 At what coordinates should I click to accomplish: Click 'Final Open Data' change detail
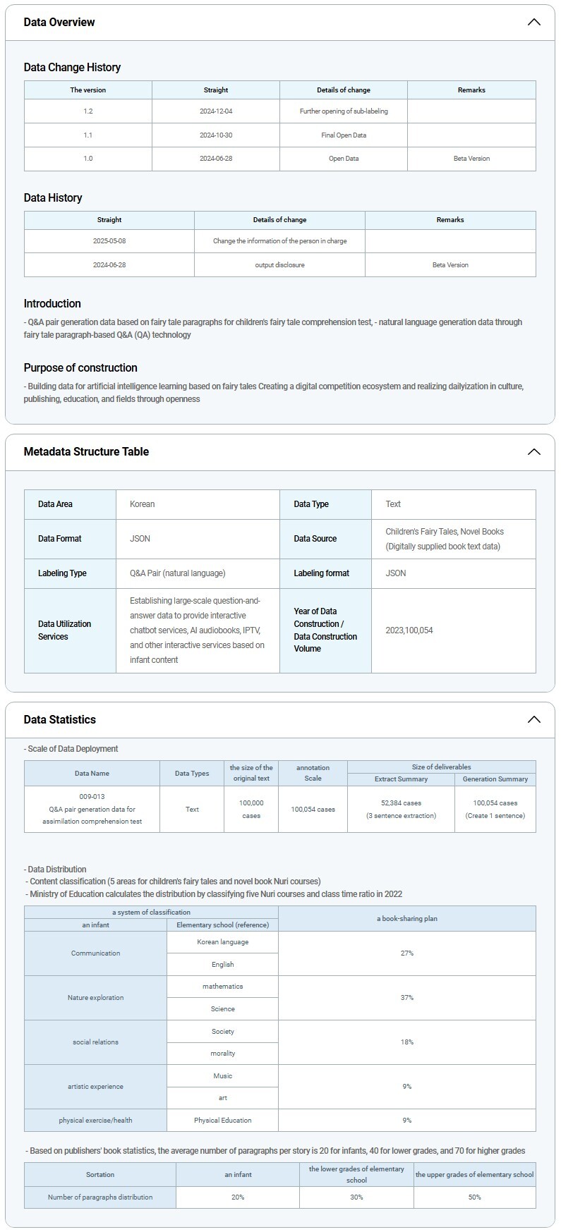pyautogui.click(x=344, y=135)
